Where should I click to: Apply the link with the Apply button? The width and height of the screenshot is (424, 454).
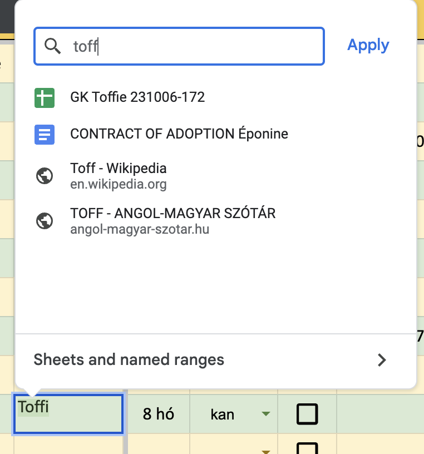tap(368, 46)
